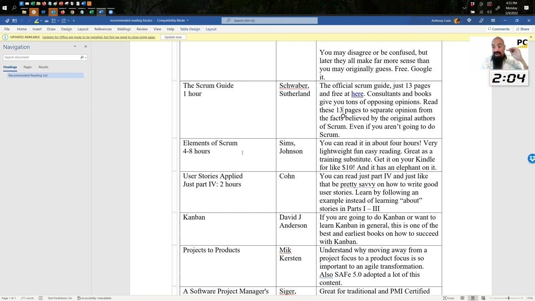
Task: Select the Headings tab in Navigation
Action: coord(10,67)
